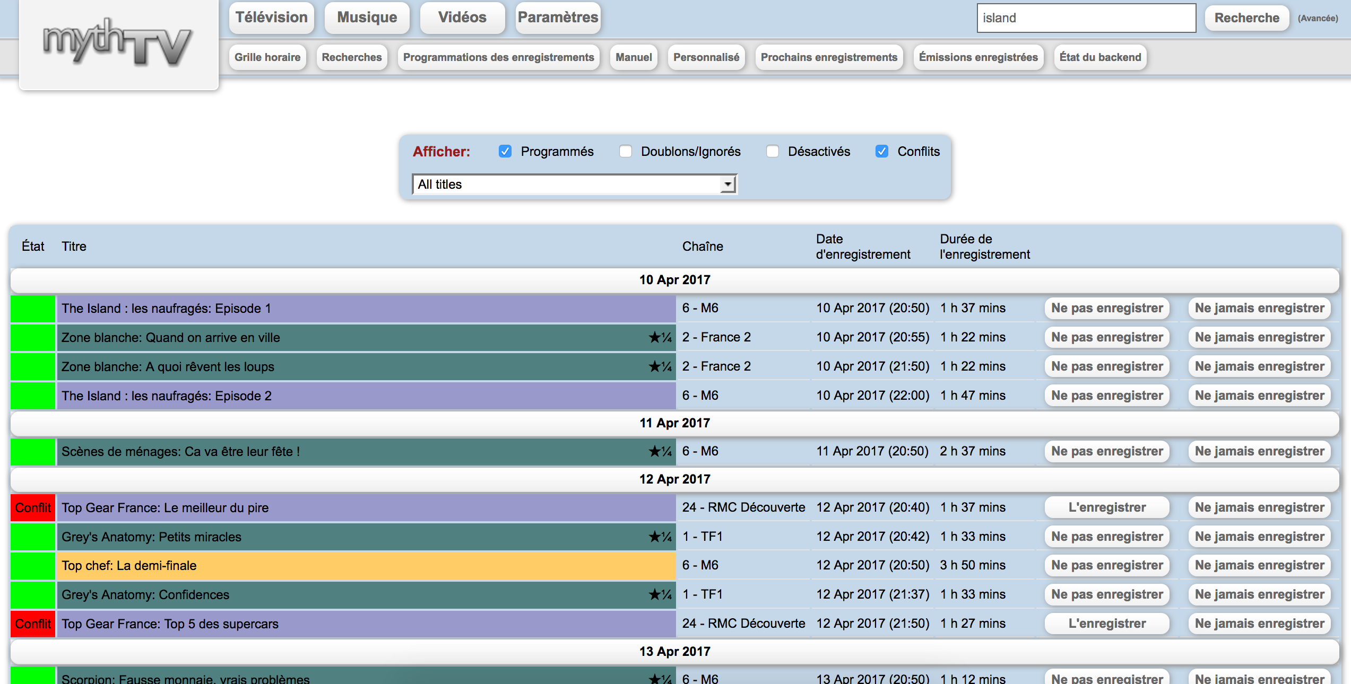Click Ne jamais enregistrer for Scènes de ménages
The width and height of the screenshot is (1351, 684).
1259,451
